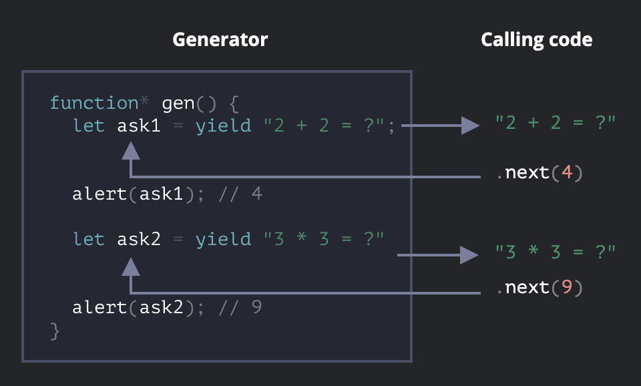
Task: Click the green "3 * 3 = ?" under Calling code
Action: [x=555, y=252]
